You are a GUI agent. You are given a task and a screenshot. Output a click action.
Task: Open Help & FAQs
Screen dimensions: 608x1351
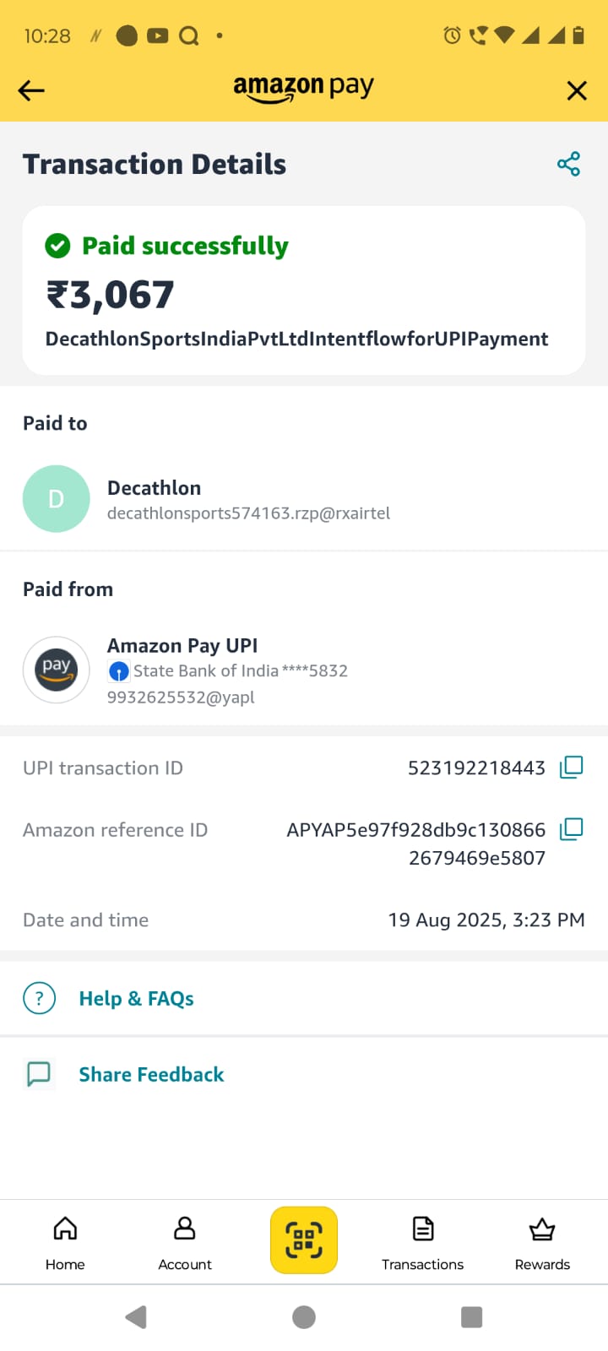pyautogui.click(x=136, y=999)
